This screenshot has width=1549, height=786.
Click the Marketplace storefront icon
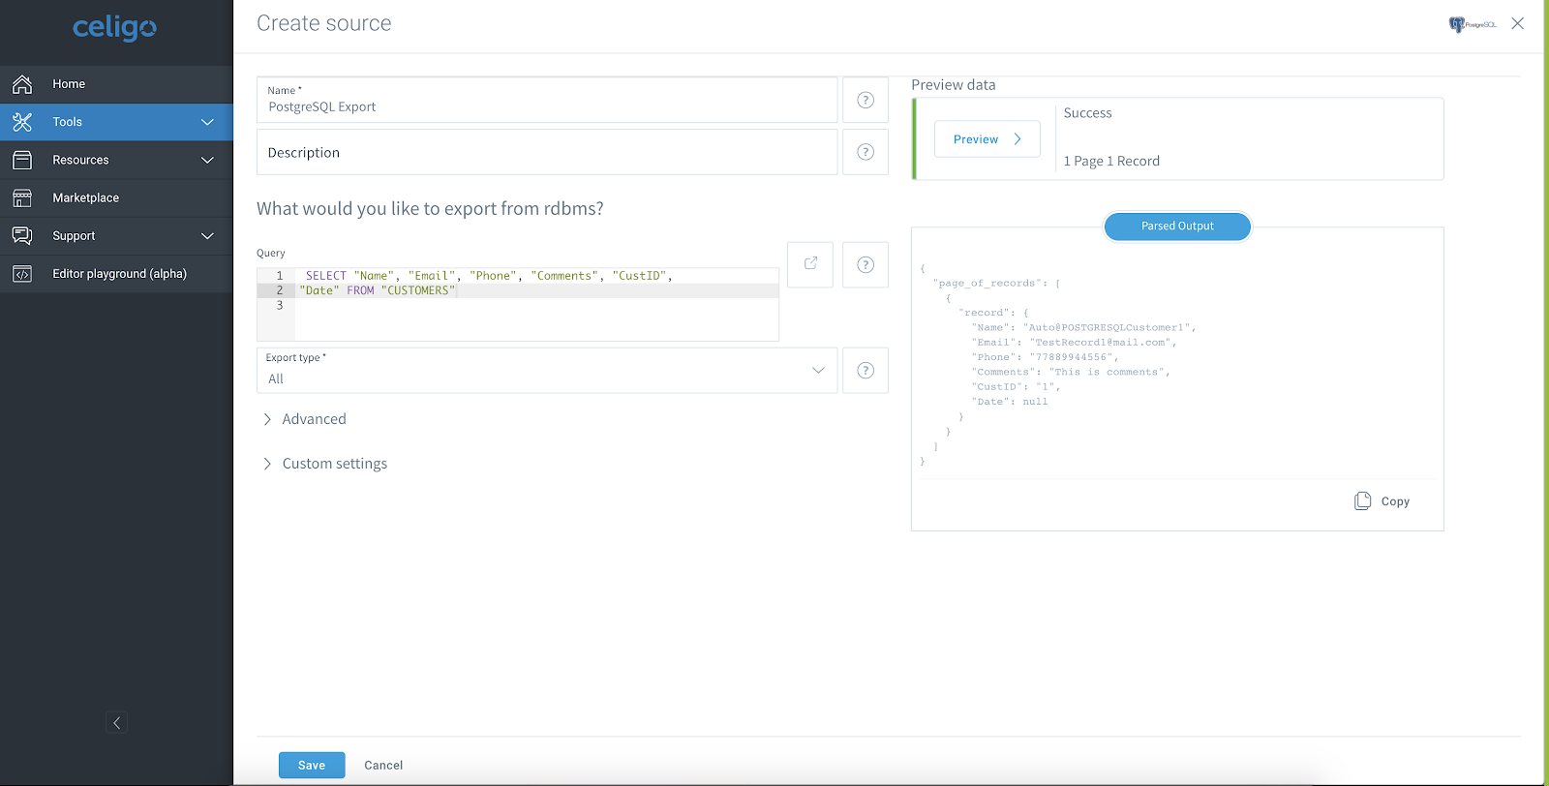click(x=22, y=197)
